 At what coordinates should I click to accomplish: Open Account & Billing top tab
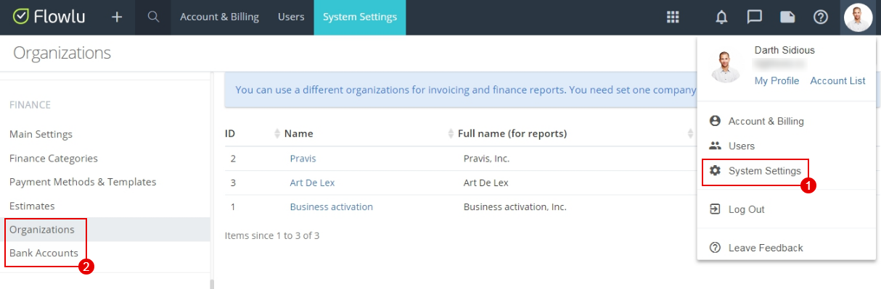pos(219,17)
